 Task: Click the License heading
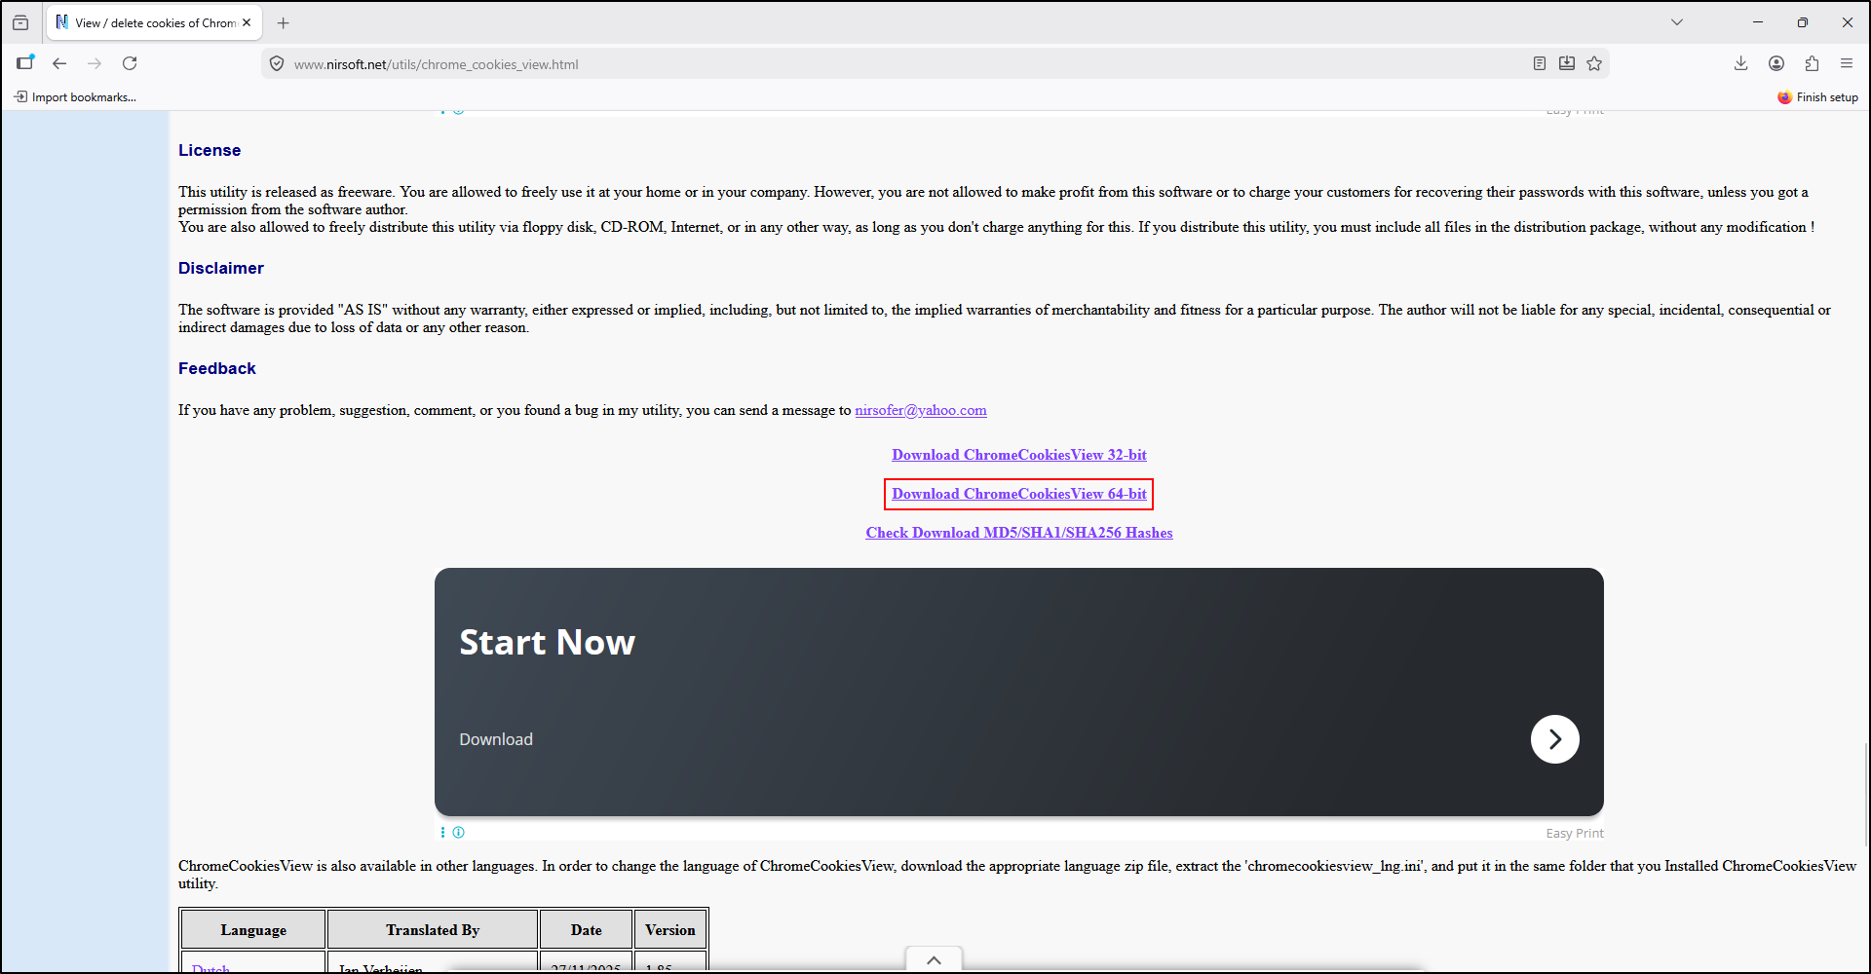pyautogui.click(x=210, y=151)
